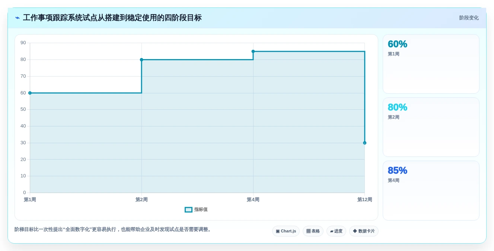Click the 第12周 x-axis label

(364, 200)
